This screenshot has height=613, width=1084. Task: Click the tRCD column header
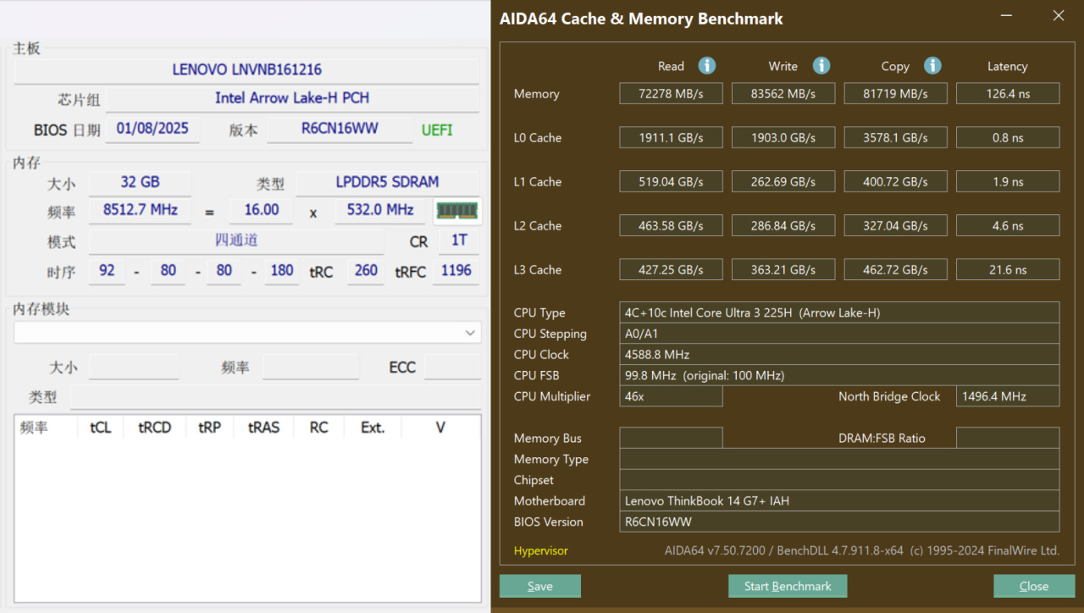[155, 428]
